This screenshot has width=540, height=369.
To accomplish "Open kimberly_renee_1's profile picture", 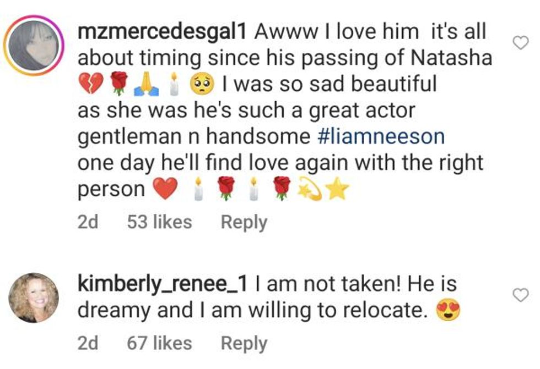I will coord(34,298).
